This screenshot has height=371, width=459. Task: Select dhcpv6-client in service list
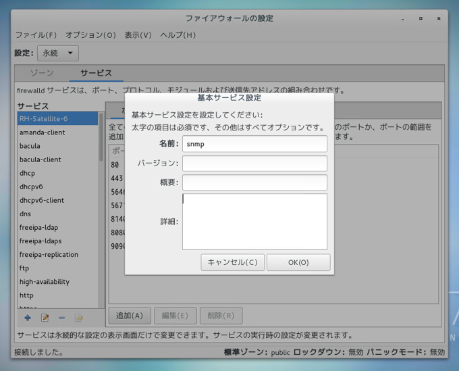click(x=57, y=200)
